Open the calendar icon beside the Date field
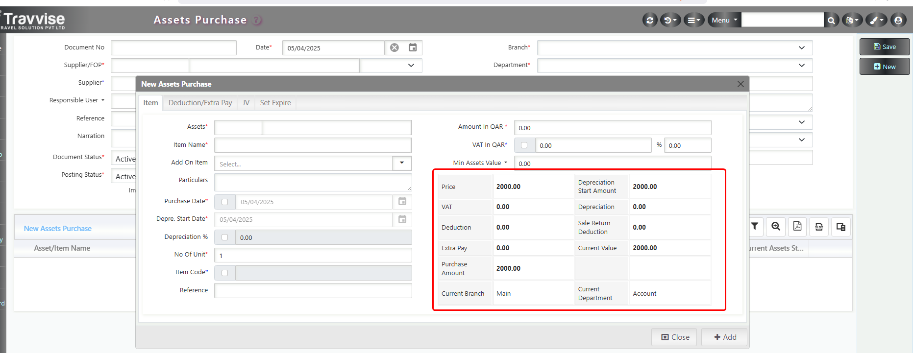This screenshot has height=353, width=913. tap(413, 47)
